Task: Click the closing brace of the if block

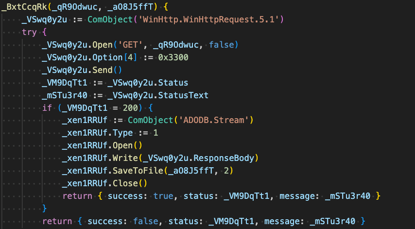Action: [45, 209]
